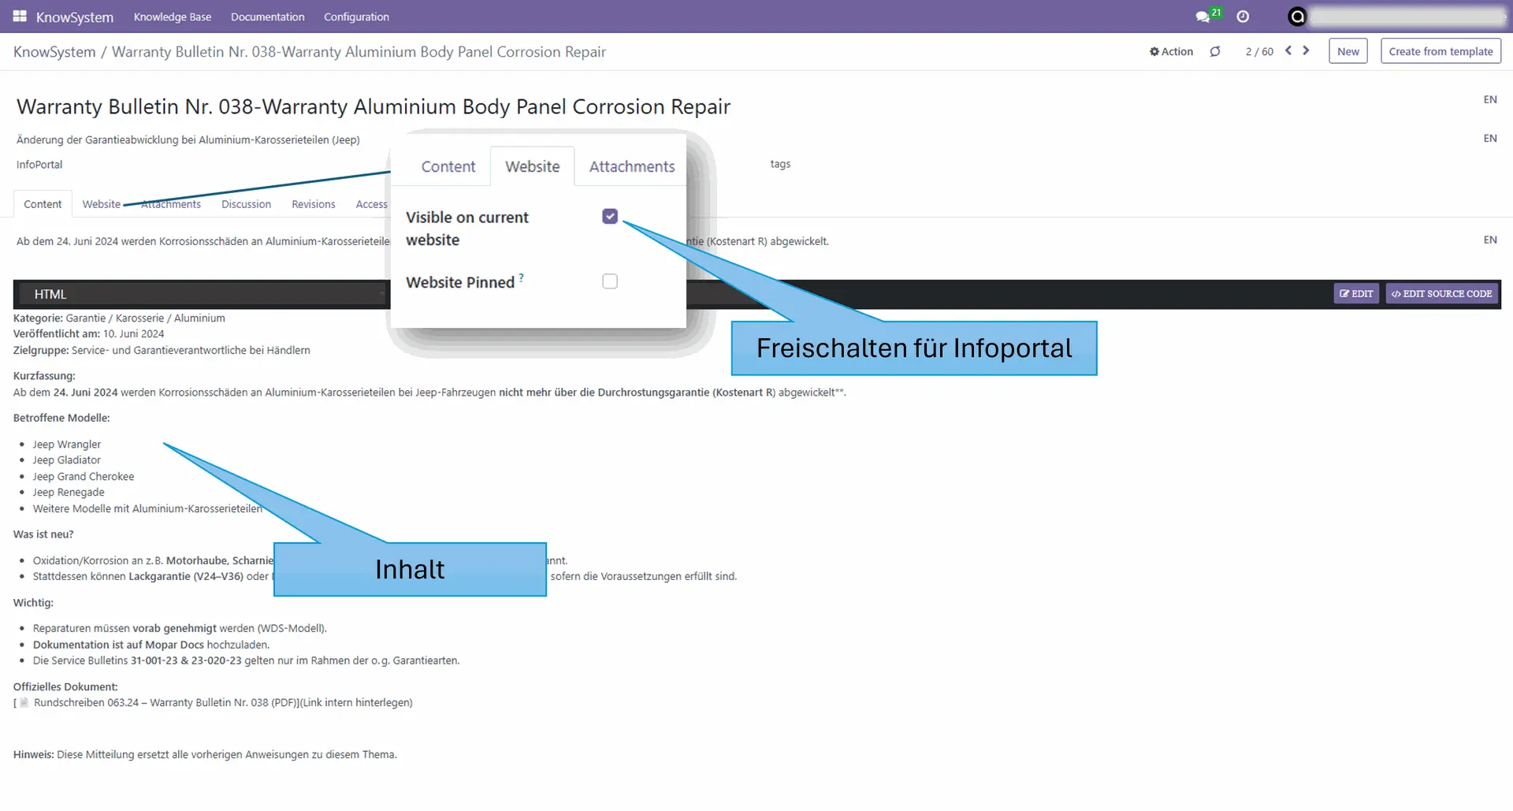Click the tags field
The width and height of the screenshot is (1513, 811).
(x=780, y=164)
